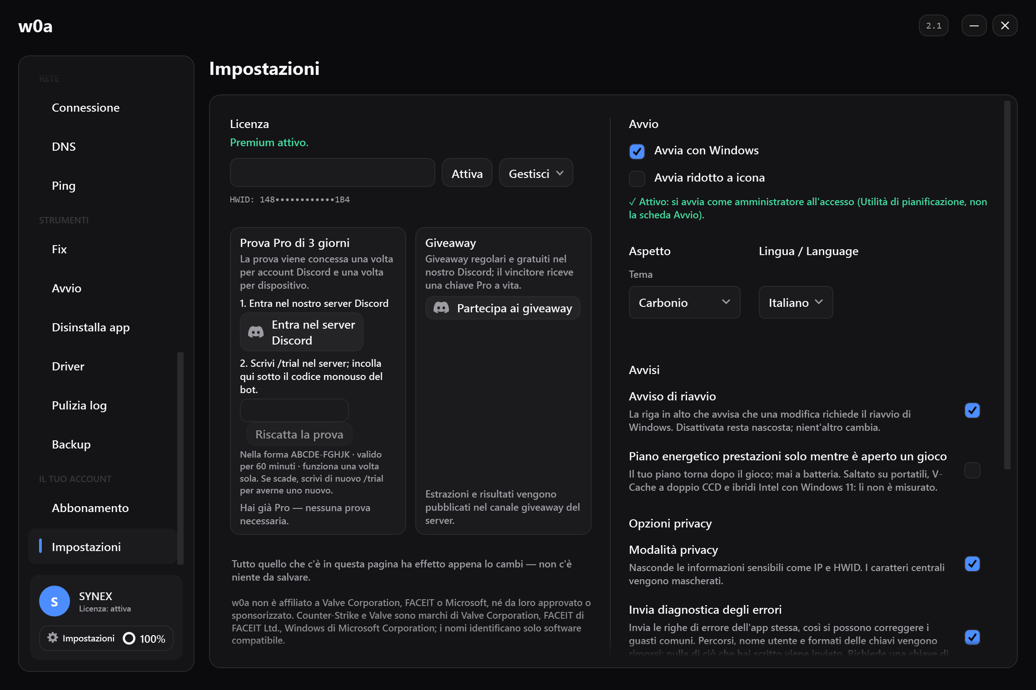Click Entra nel server Discord button

pos(302,332)
